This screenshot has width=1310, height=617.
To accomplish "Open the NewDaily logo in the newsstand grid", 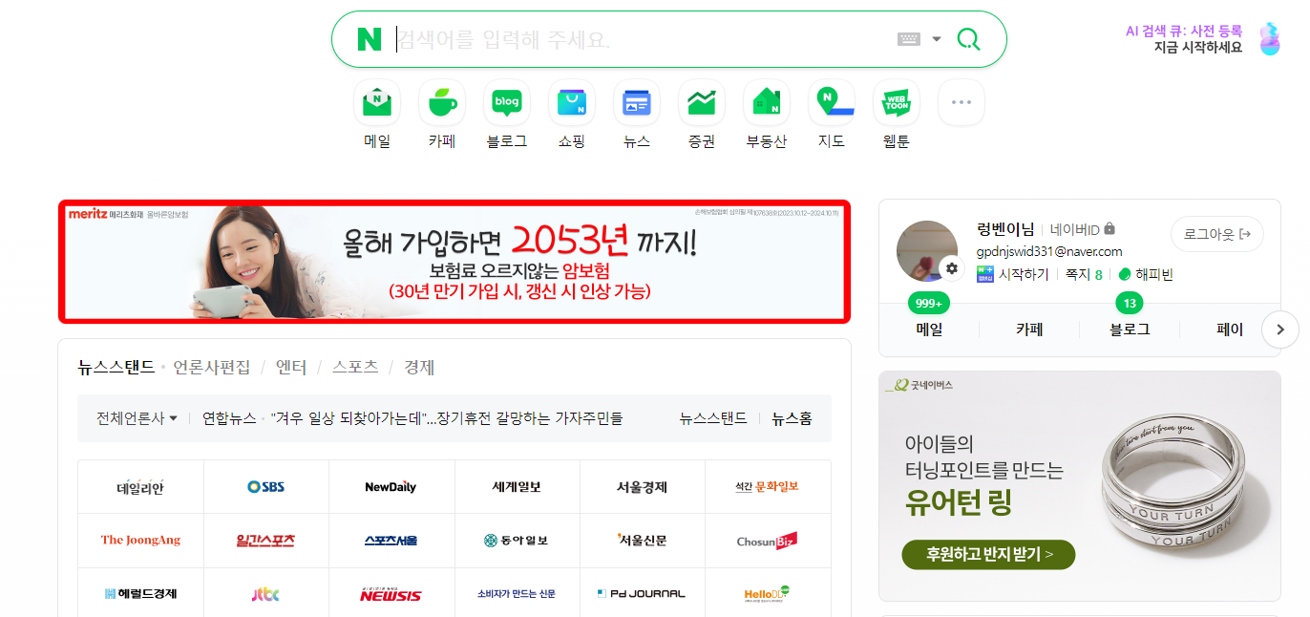I will 391,487.
